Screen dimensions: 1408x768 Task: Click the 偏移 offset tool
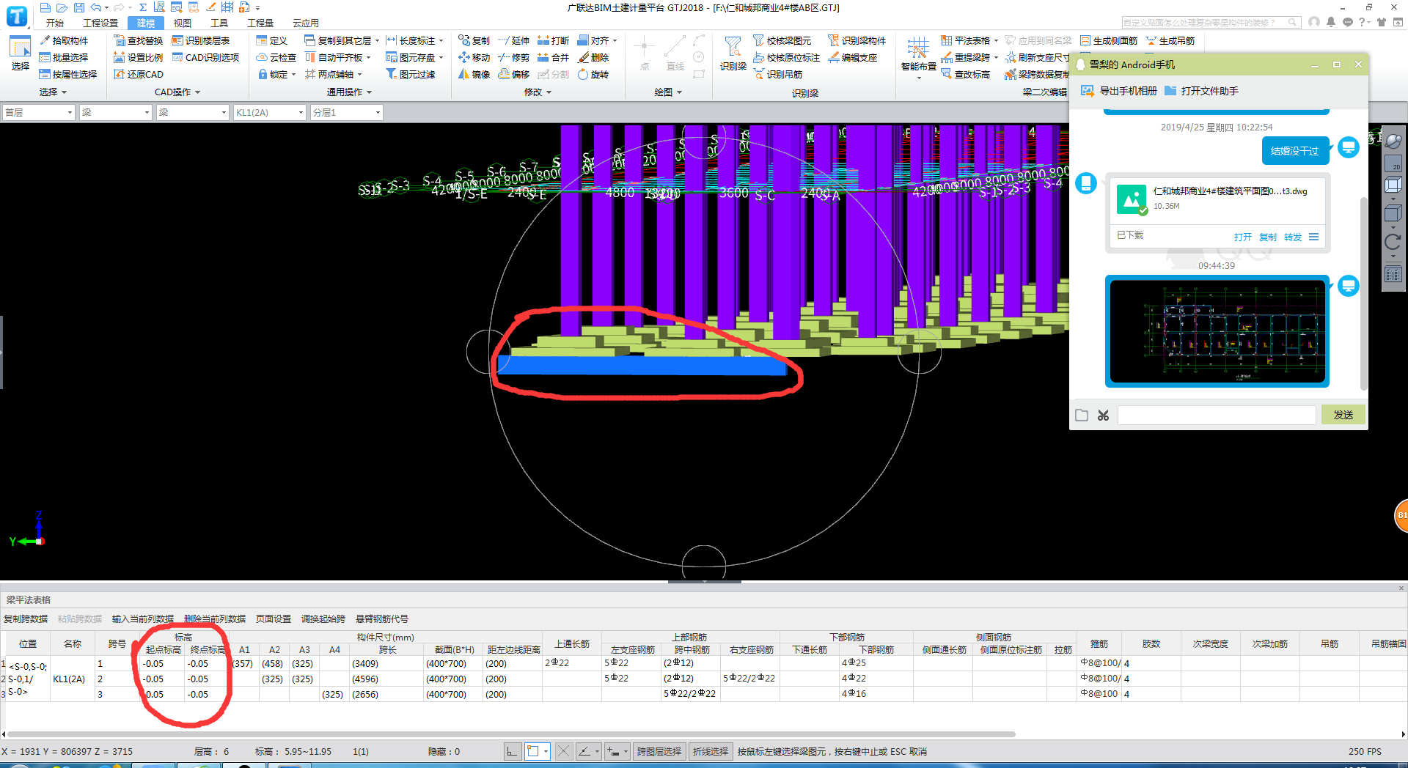pyautogui.click(x=514, y=74)
